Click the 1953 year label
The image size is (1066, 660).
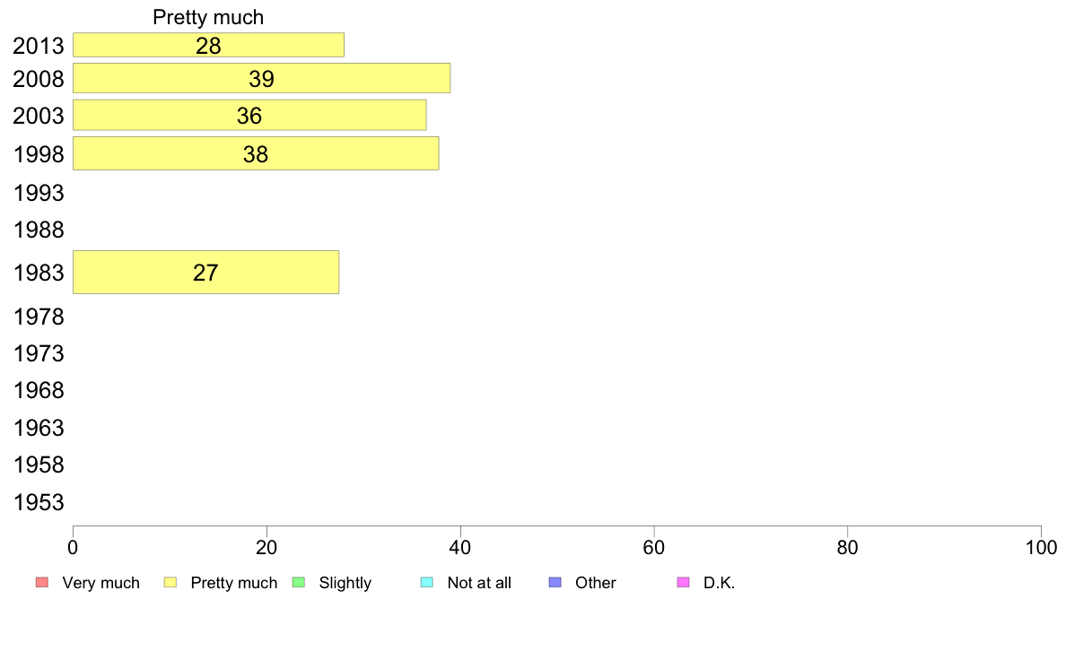(39, 502)
